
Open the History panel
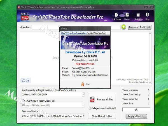coord(127,16)
